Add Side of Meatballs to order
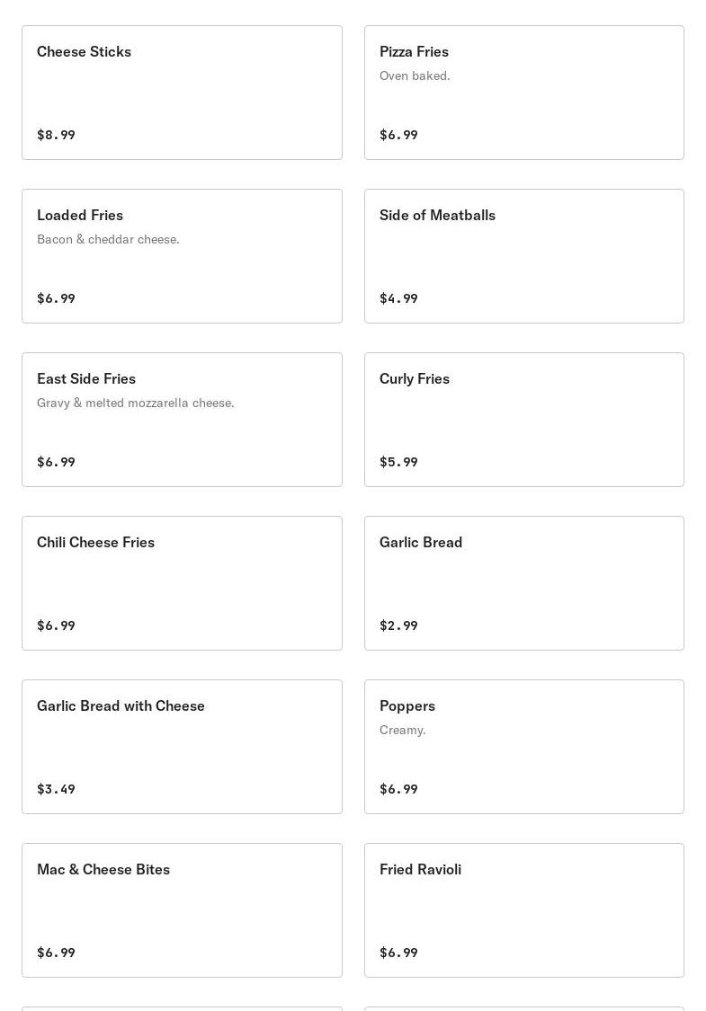Viewport: 706px width, 1011px height. 523,256
